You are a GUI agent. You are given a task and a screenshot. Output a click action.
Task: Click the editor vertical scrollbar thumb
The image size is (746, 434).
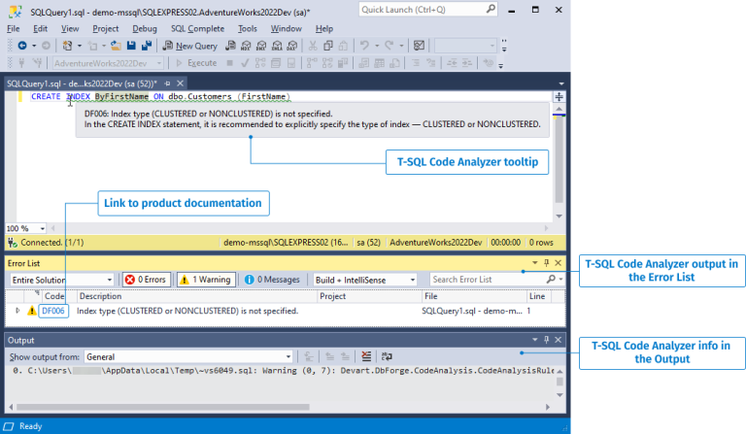(x=559, y=159)
